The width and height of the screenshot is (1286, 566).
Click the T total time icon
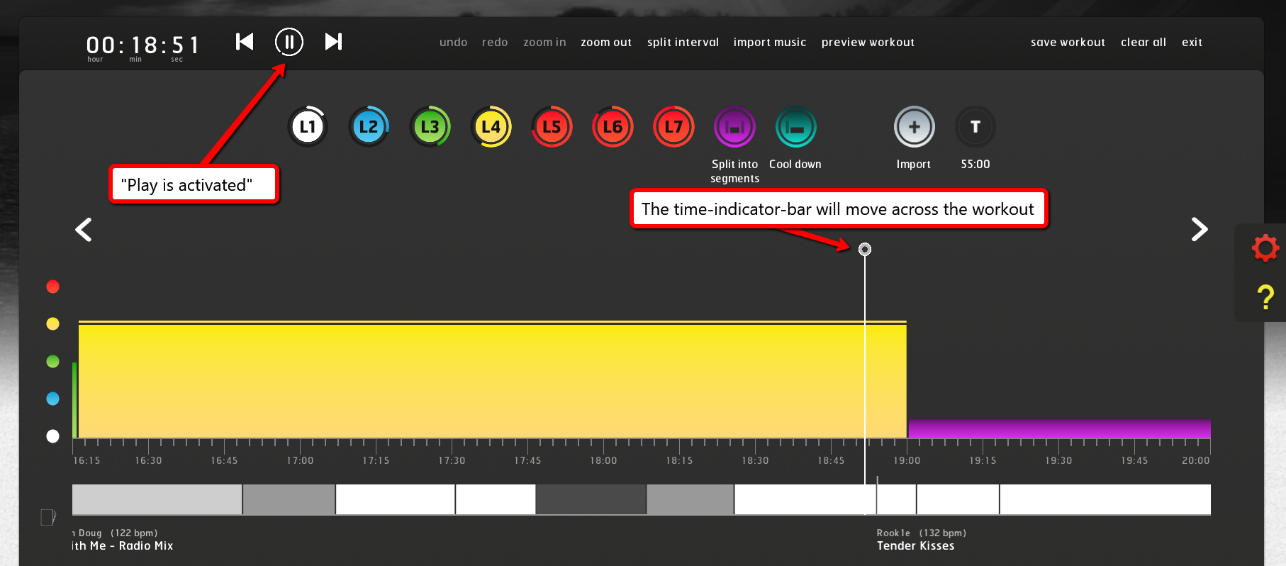tap(975, 127)
